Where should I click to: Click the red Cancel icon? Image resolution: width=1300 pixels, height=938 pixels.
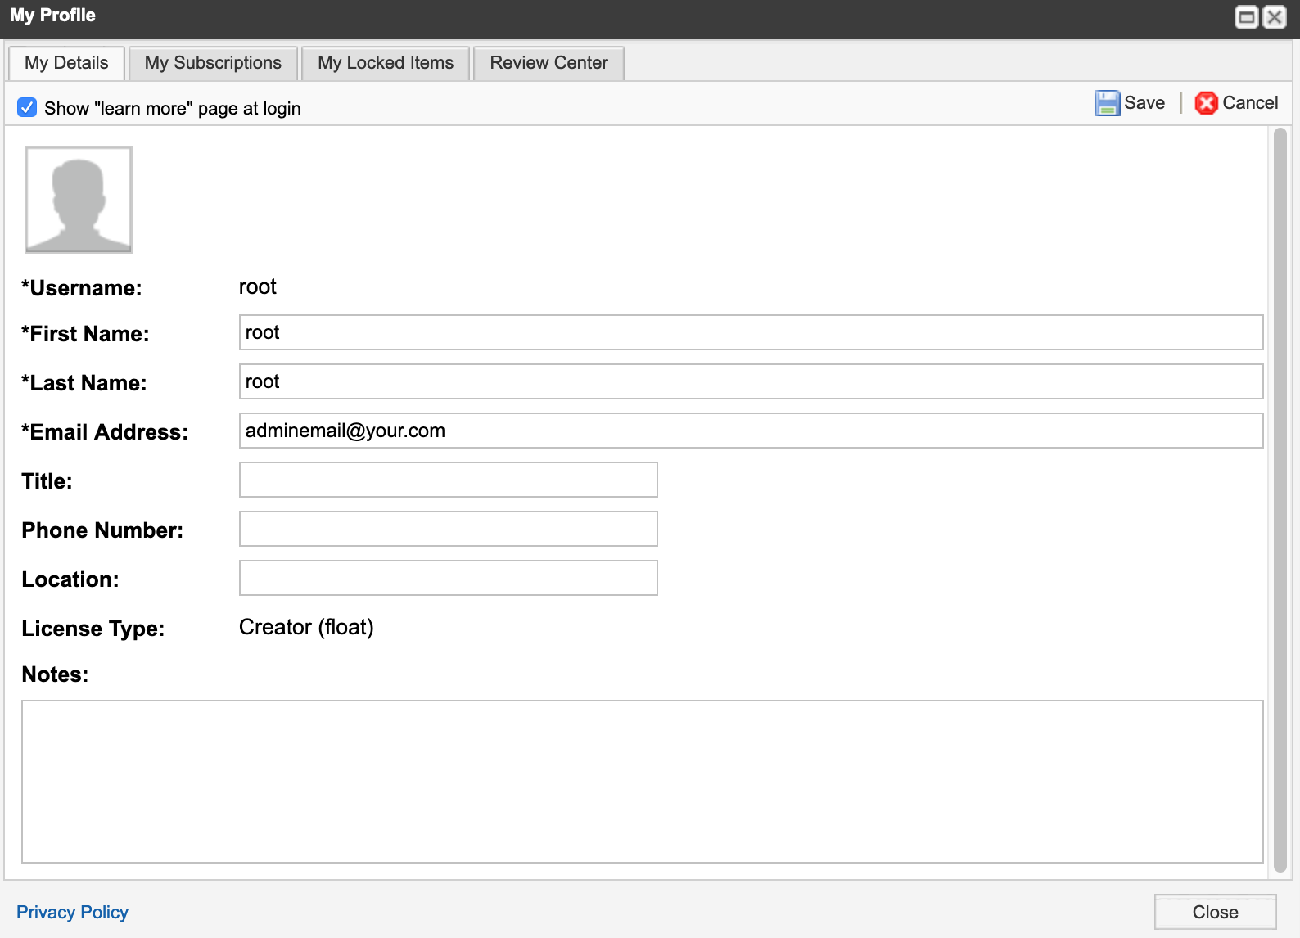[x=1206, y=103]
